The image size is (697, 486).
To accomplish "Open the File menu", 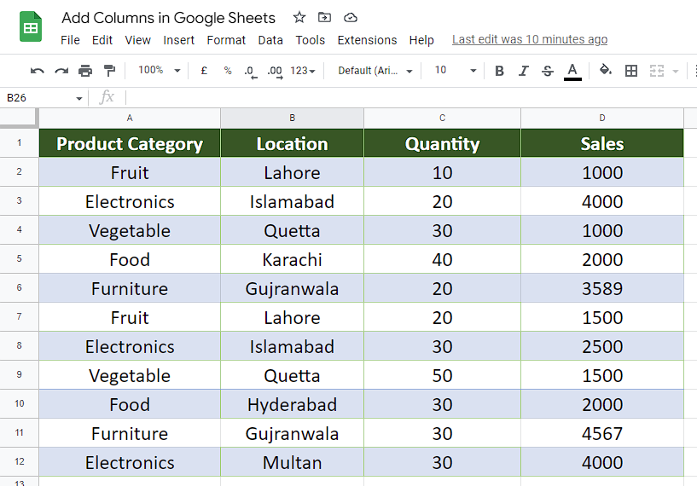I will pyautogui.click(x=70, y=40).
